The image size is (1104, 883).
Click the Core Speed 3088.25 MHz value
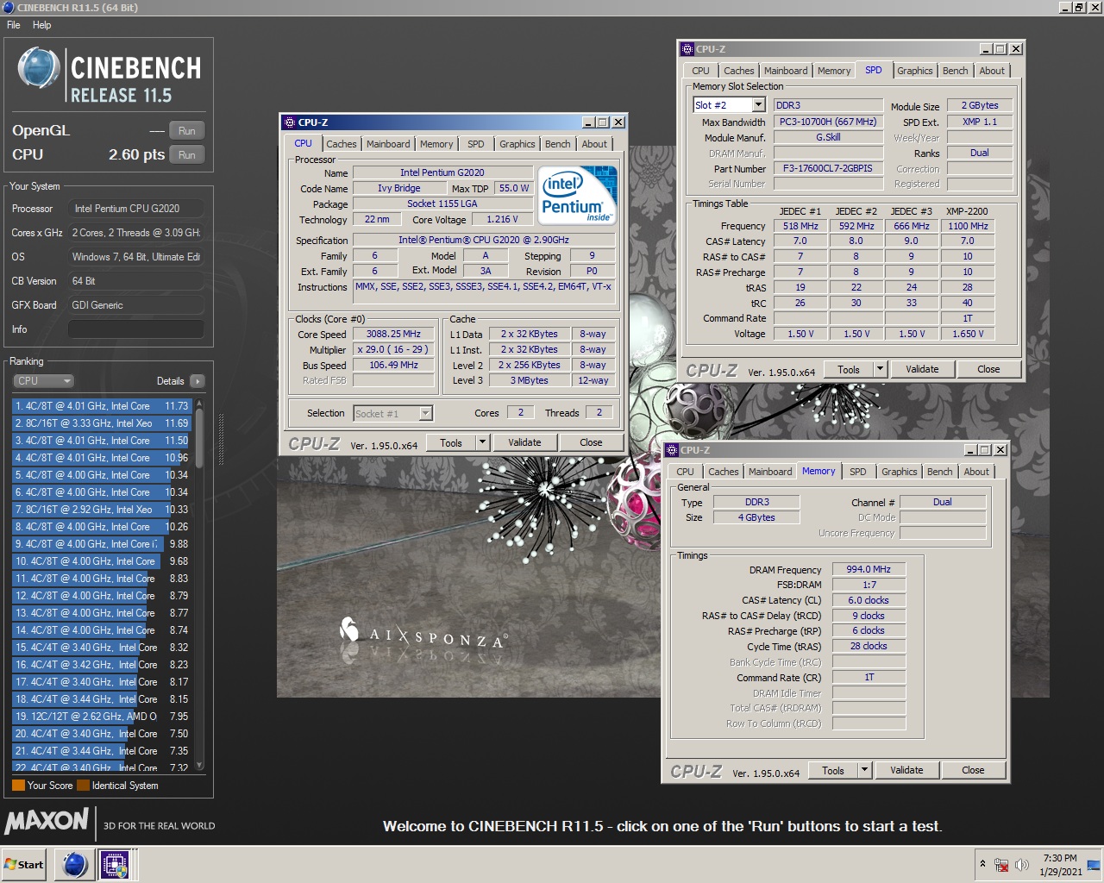[x=393, y=335]
